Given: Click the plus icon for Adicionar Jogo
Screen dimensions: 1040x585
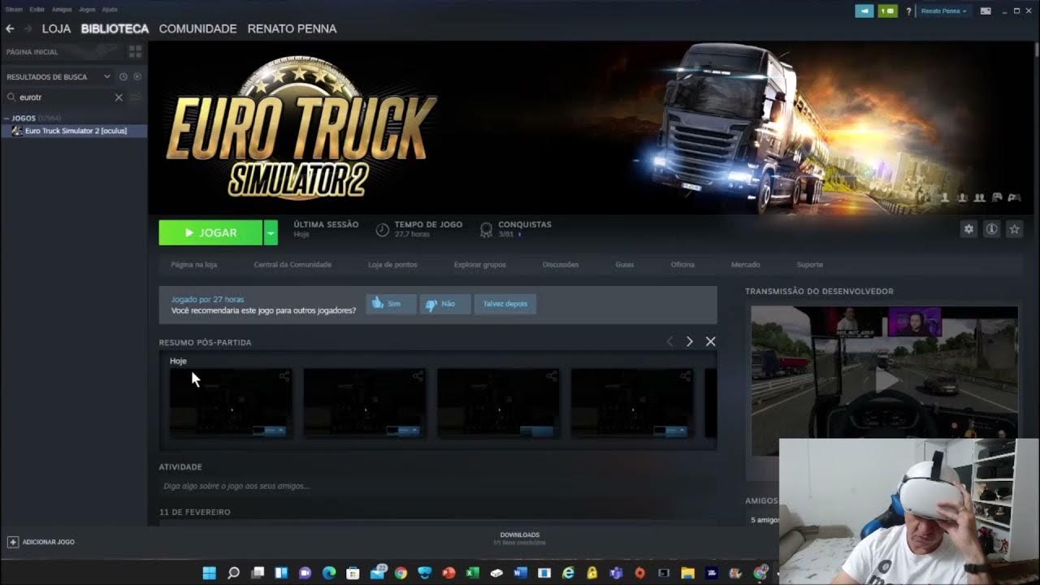Looking at the screenshot, I should [x=13, y=541].
